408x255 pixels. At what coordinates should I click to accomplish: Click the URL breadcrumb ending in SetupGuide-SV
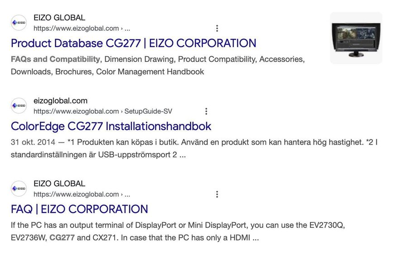point(102,111)
